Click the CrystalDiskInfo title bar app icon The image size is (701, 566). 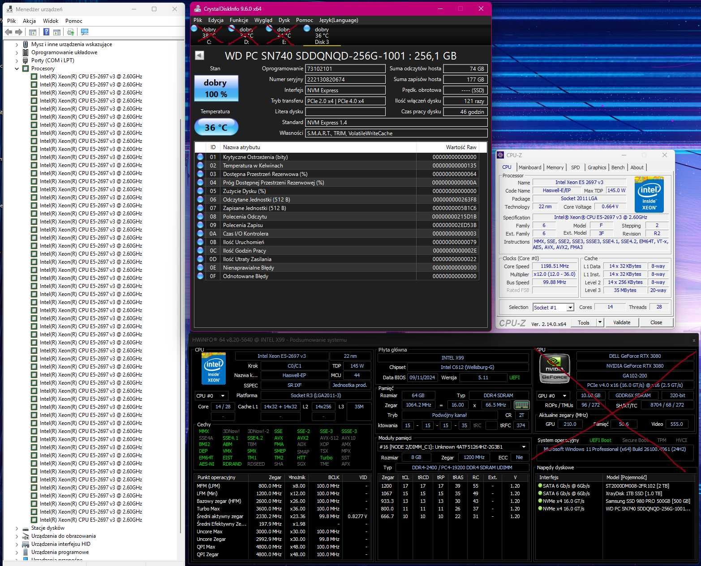(x=198, y=9)
